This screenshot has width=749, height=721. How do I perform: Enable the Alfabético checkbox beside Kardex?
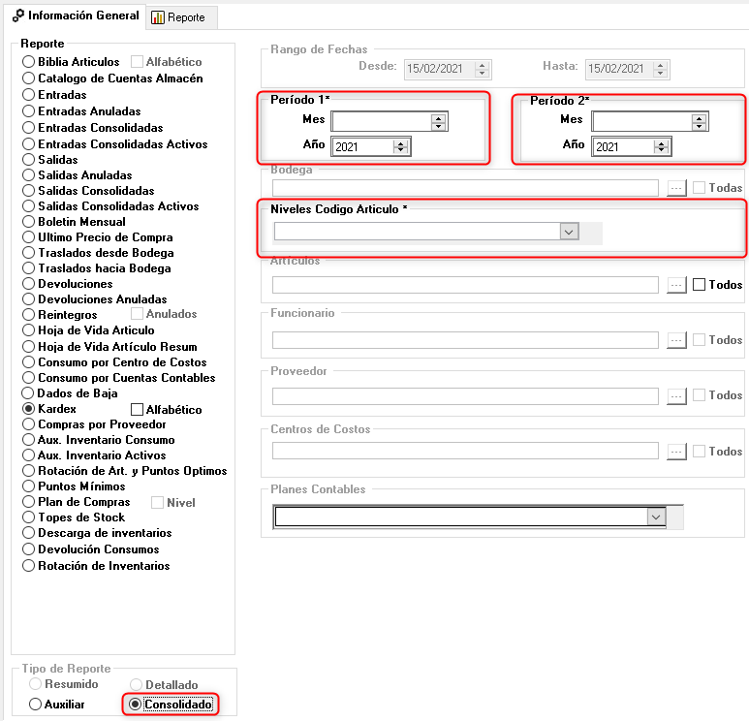pos(137,410)
